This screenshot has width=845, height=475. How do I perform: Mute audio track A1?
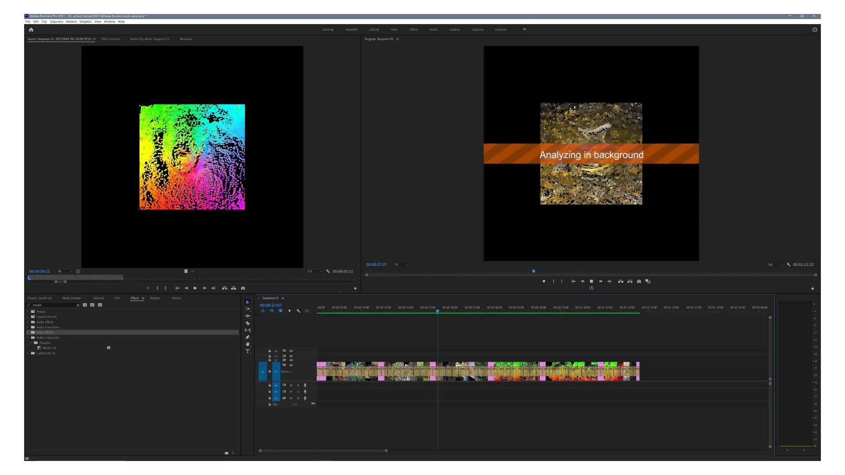click(291, 386)
